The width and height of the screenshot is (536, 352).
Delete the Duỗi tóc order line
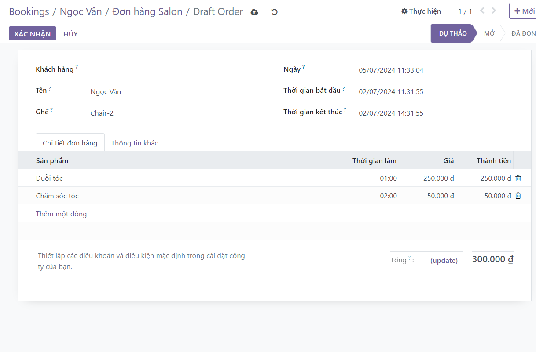click(x=518, y=178)
